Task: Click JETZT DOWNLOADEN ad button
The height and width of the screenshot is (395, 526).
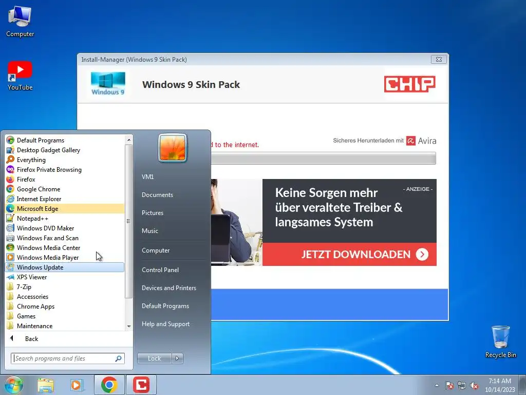Action: click(x=349, y=254)
